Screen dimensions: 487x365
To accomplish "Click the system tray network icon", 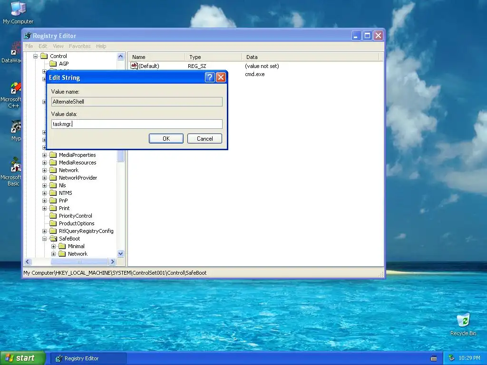I will (x=452, y=358).
